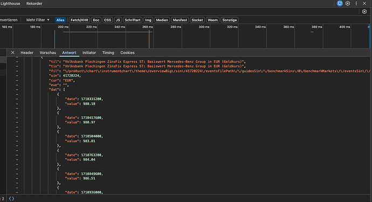Filter by Schriftart requests
372x202 pixels.
[x=133, y=20]
